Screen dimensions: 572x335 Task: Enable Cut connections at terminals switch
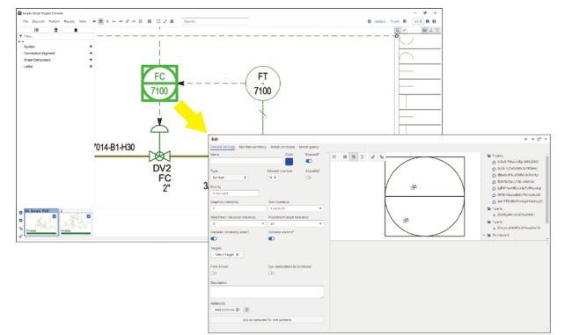click(271, 273)
